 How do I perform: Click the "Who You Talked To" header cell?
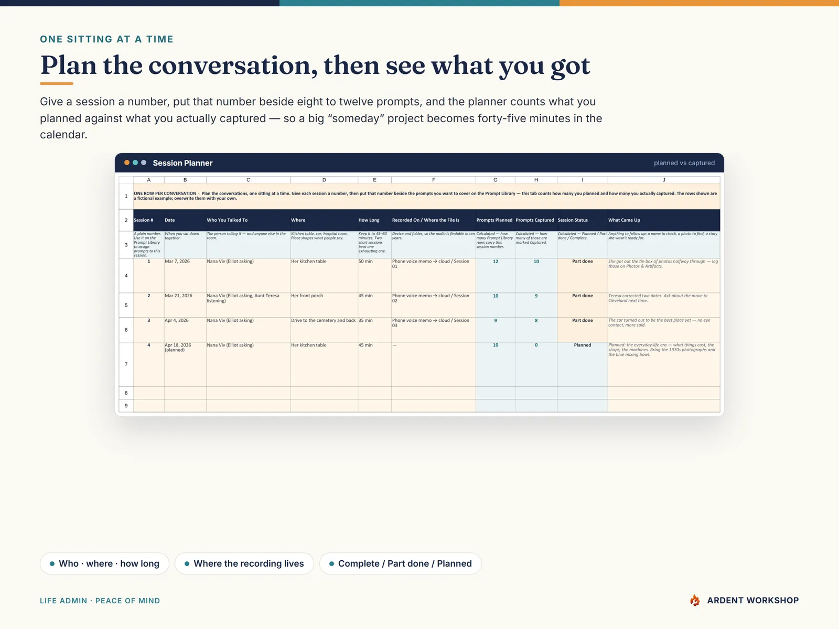pos(249,220)
